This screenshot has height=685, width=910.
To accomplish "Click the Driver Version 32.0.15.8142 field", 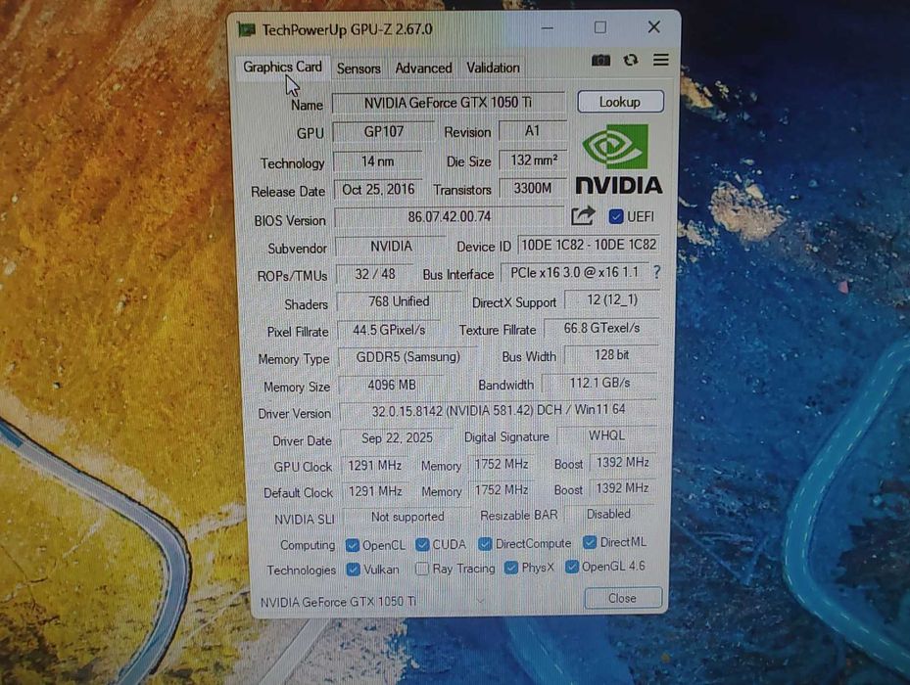I will tap(499, 411).
